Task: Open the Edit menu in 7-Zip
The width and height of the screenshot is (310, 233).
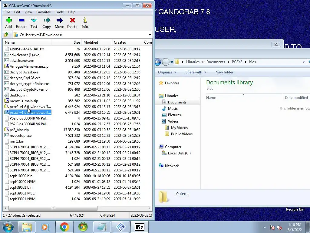Action: (17, 12)
